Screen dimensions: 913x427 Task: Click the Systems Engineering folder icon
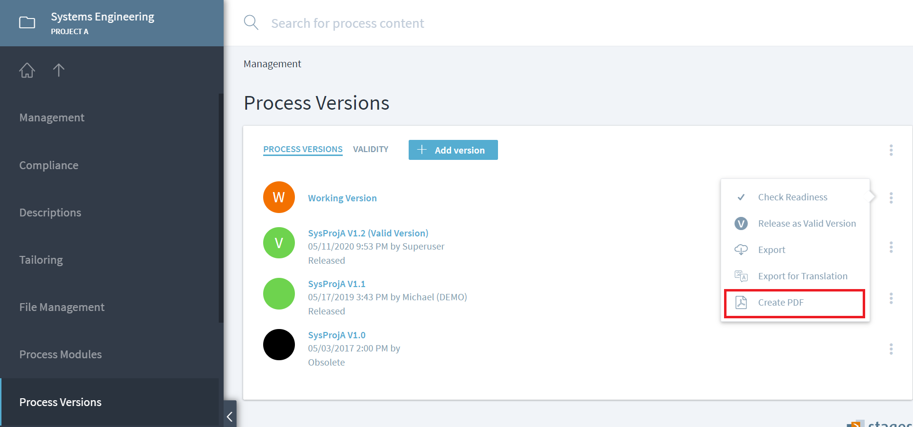point(27,22)
